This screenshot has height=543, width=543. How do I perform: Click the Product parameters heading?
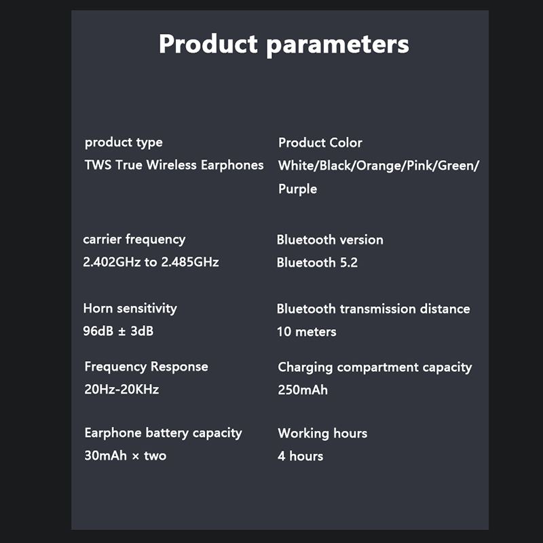pos(284,44)
